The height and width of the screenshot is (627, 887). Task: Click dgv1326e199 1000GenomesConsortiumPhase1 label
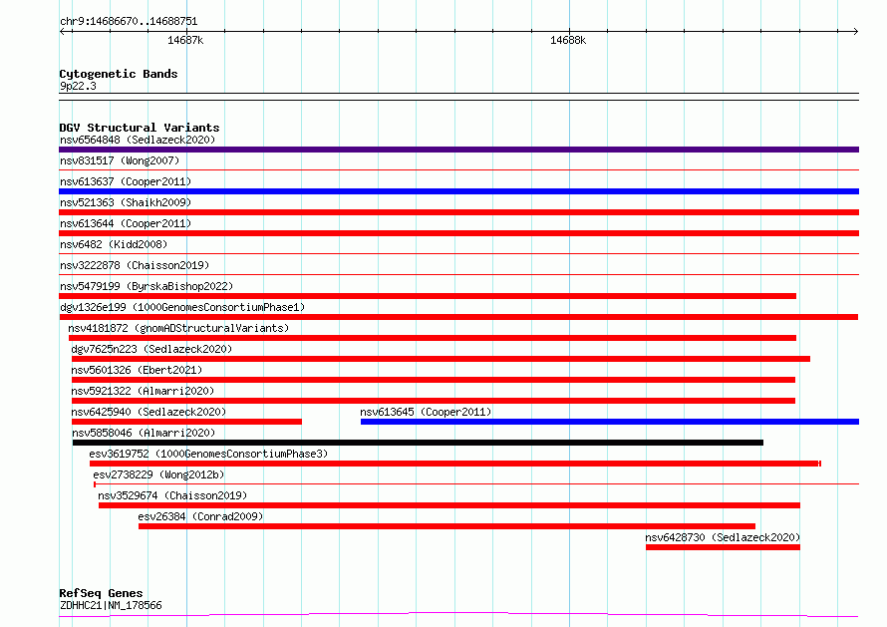182,307
